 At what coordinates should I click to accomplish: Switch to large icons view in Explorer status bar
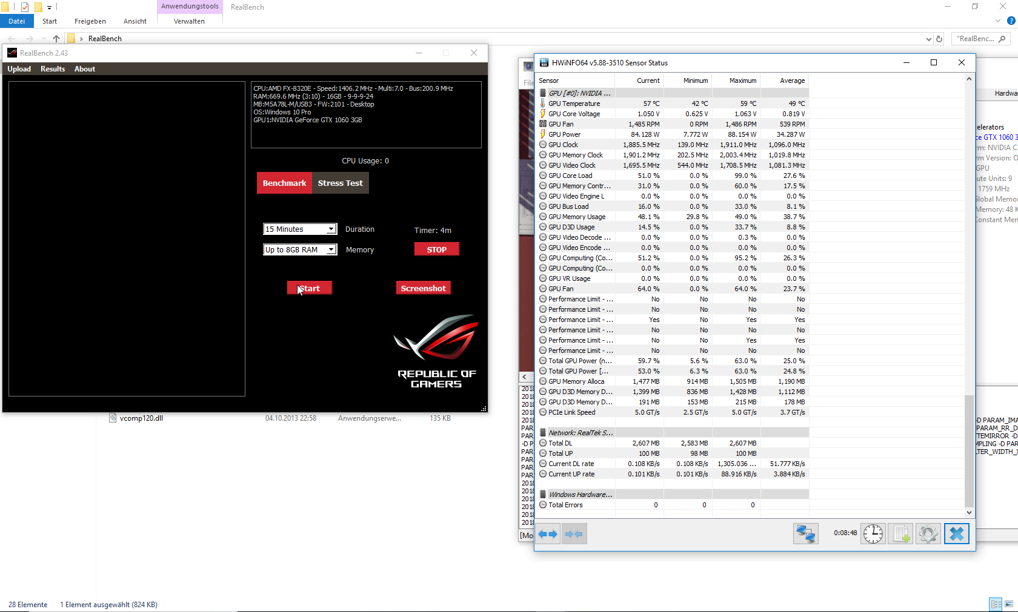click(x=1009, y=604)
